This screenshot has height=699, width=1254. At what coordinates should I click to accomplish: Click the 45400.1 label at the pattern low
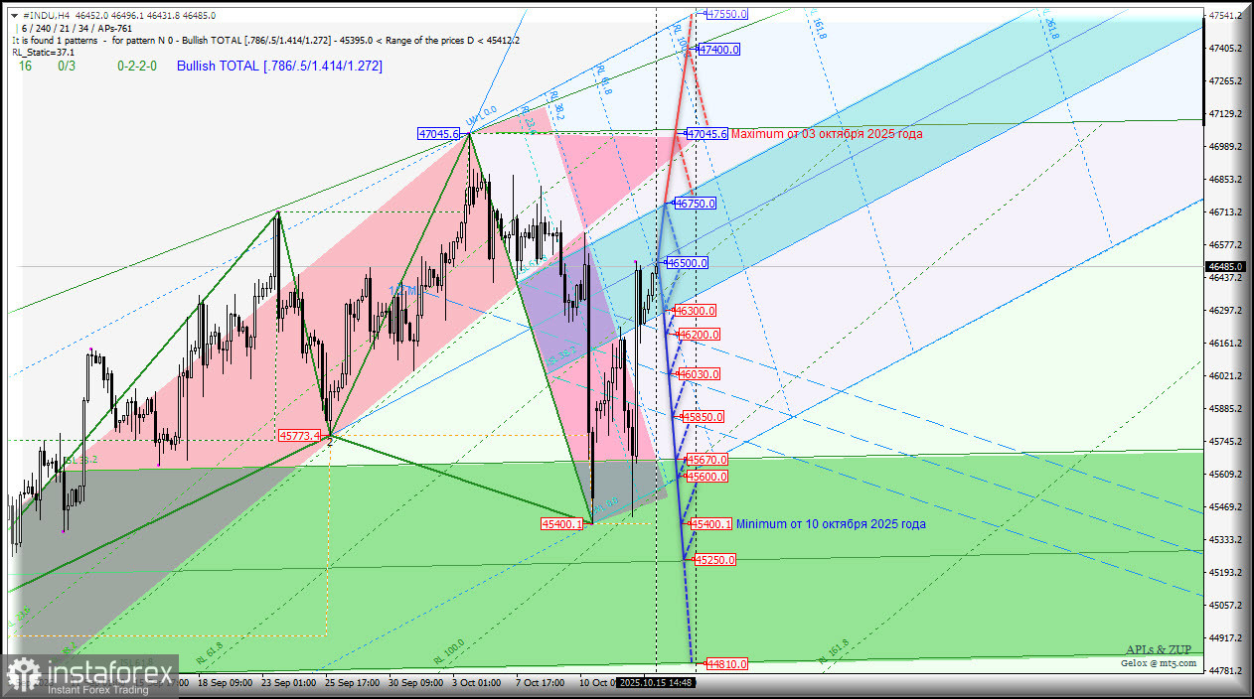561,523
